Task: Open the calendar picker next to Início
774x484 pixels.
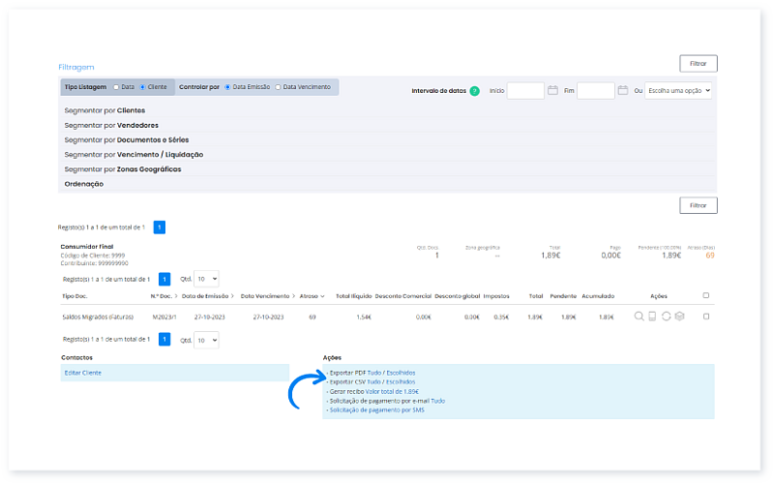Action: click(552, 91)
